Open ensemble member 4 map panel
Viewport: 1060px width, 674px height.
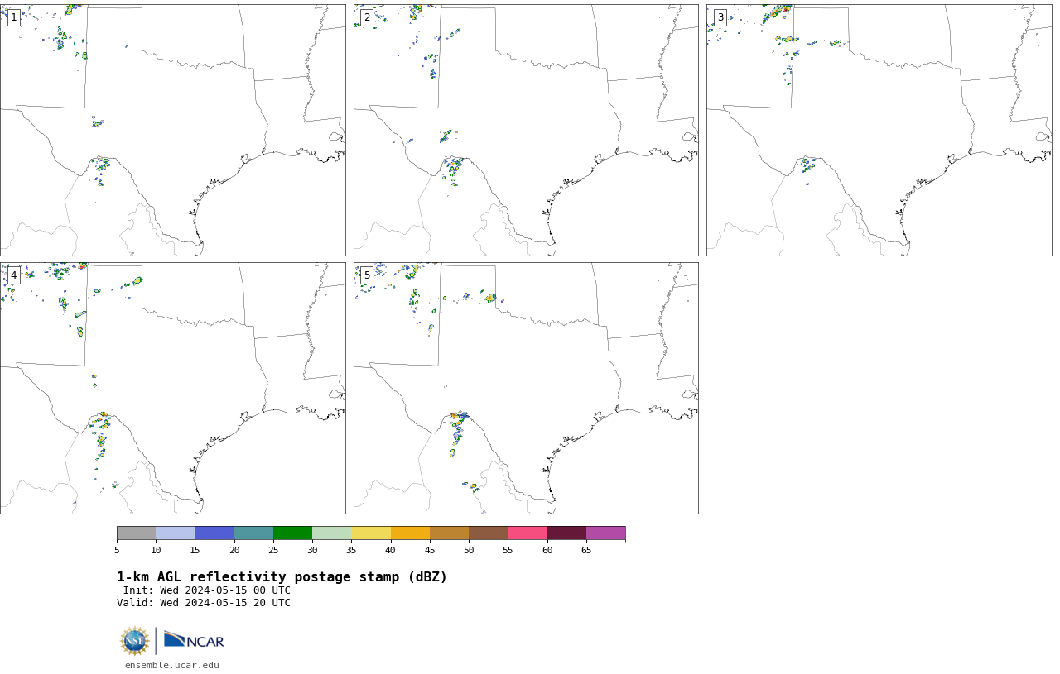[x=172, y=388]
